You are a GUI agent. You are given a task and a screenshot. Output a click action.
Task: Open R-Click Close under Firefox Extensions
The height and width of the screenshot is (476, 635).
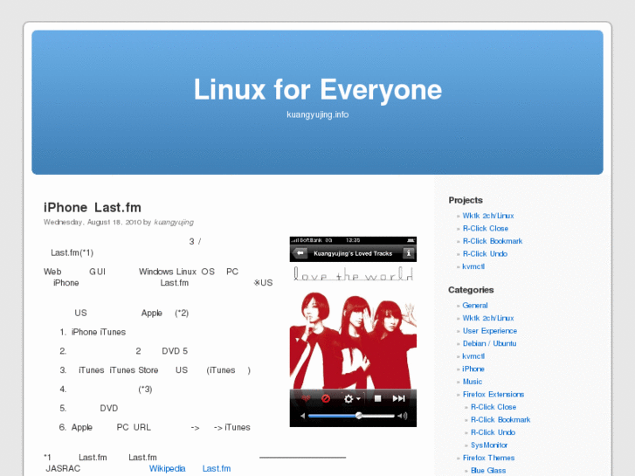click(x=494, y=407)
